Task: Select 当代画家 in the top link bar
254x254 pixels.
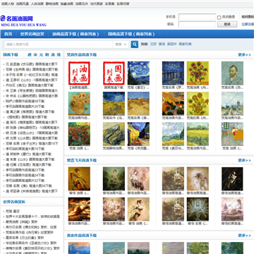Action: coord(97,4)
